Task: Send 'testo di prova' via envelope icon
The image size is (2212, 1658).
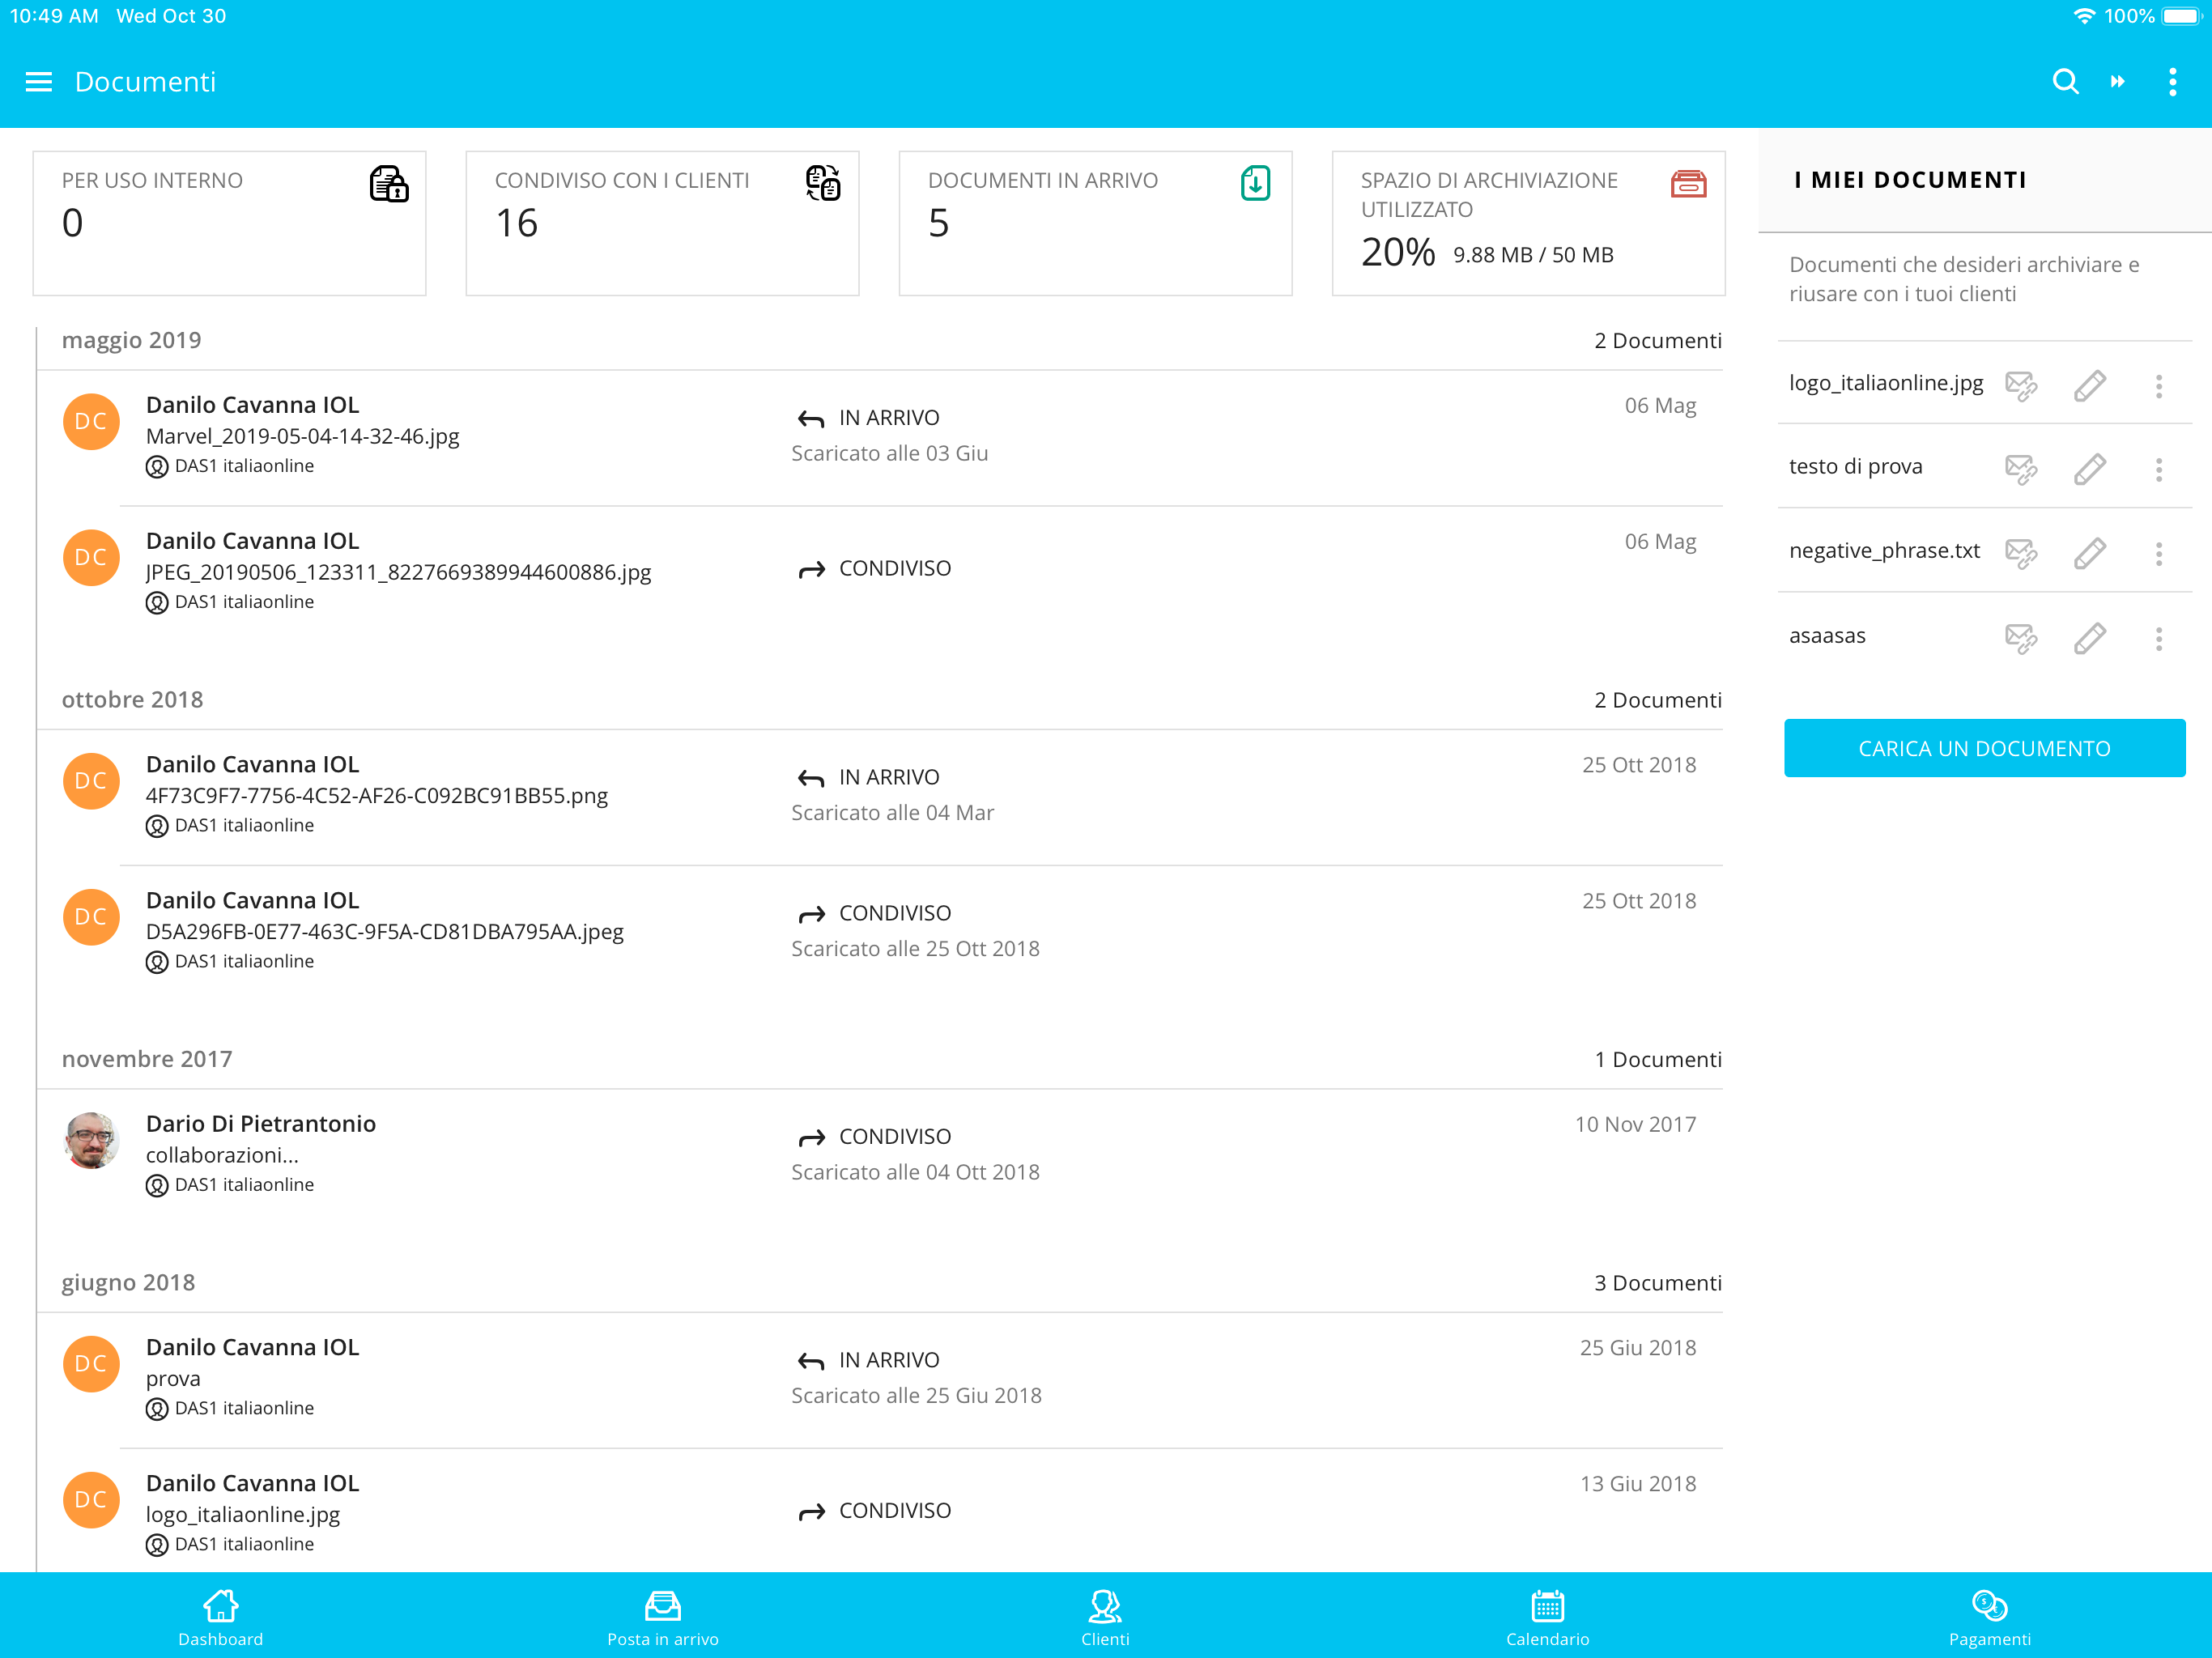Action: [x=2021, y=469]
